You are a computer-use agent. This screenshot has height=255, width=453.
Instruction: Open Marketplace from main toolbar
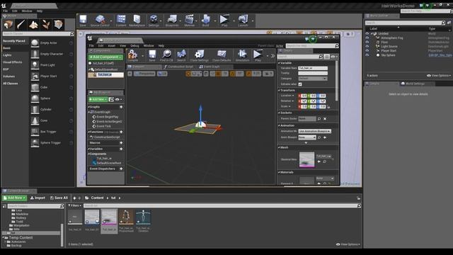pyautogui.click(x=137, y=21)
